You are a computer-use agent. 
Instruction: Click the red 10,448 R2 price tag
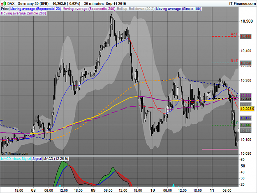pyautogui.click(x=245, y=36)
